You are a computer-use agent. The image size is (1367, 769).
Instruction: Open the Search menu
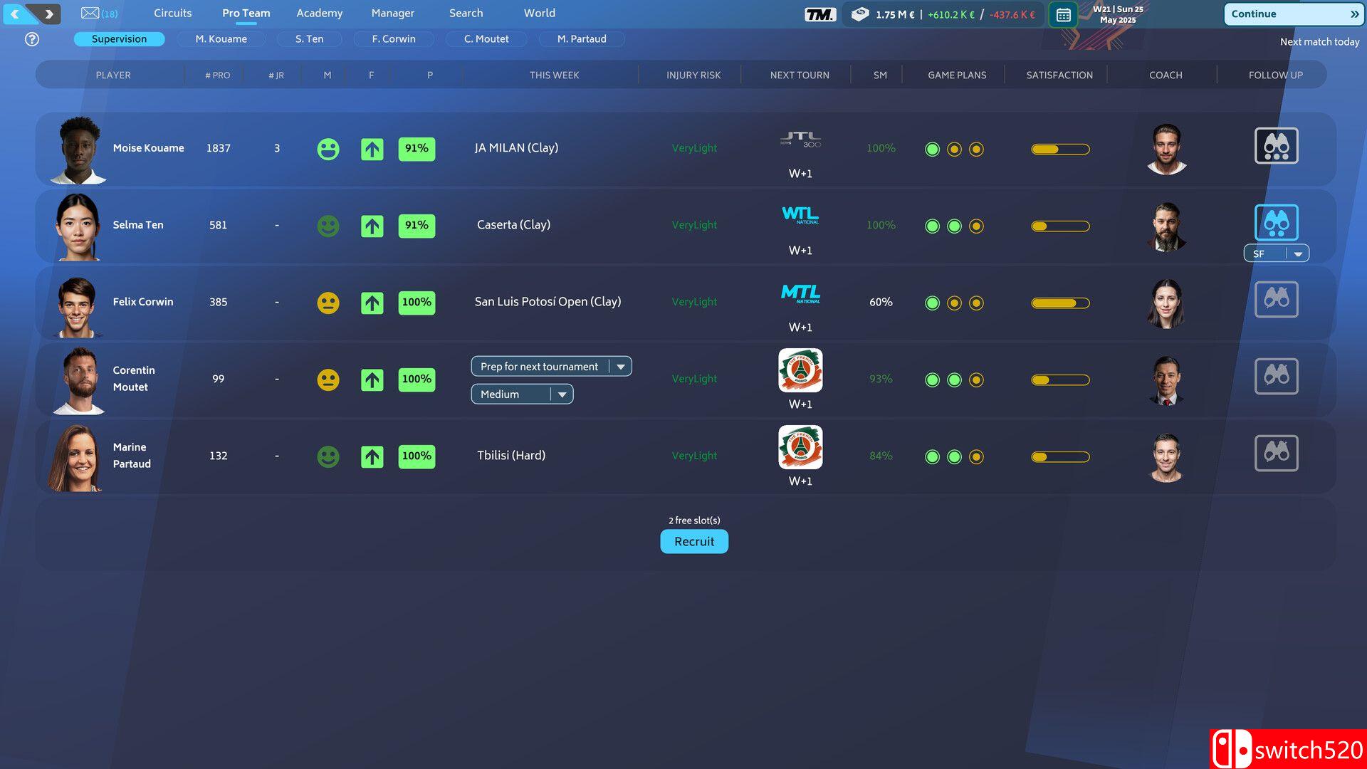click(466, 13)
